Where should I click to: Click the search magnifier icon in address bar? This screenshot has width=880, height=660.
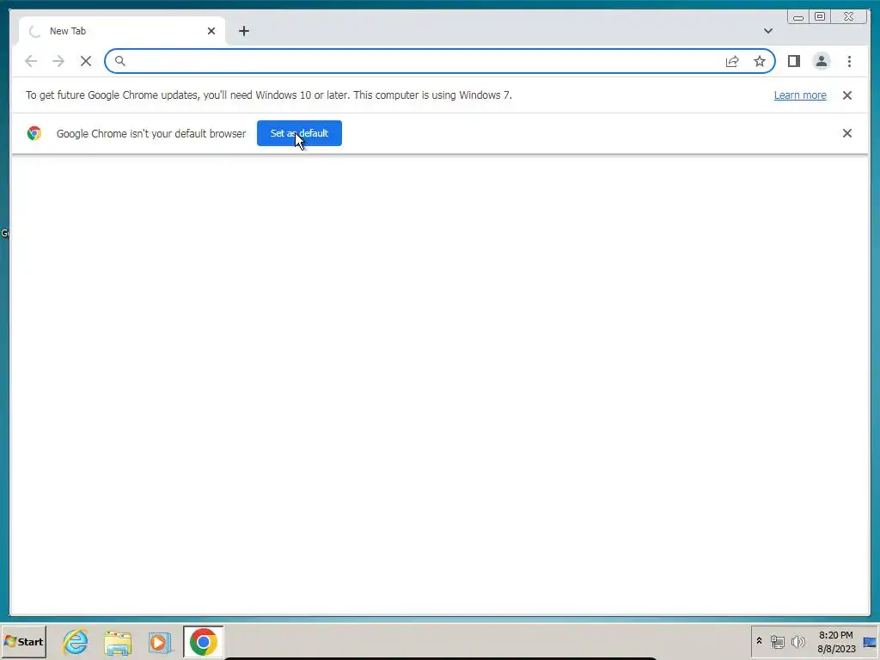[120, 61]
